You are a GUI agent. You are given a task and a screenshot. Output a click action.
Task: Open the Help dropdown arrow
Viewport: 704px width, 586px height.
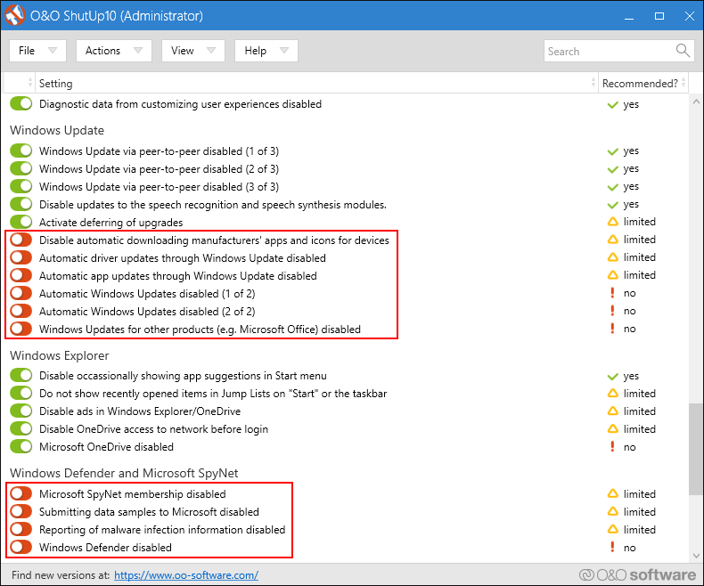coord(283,50)
